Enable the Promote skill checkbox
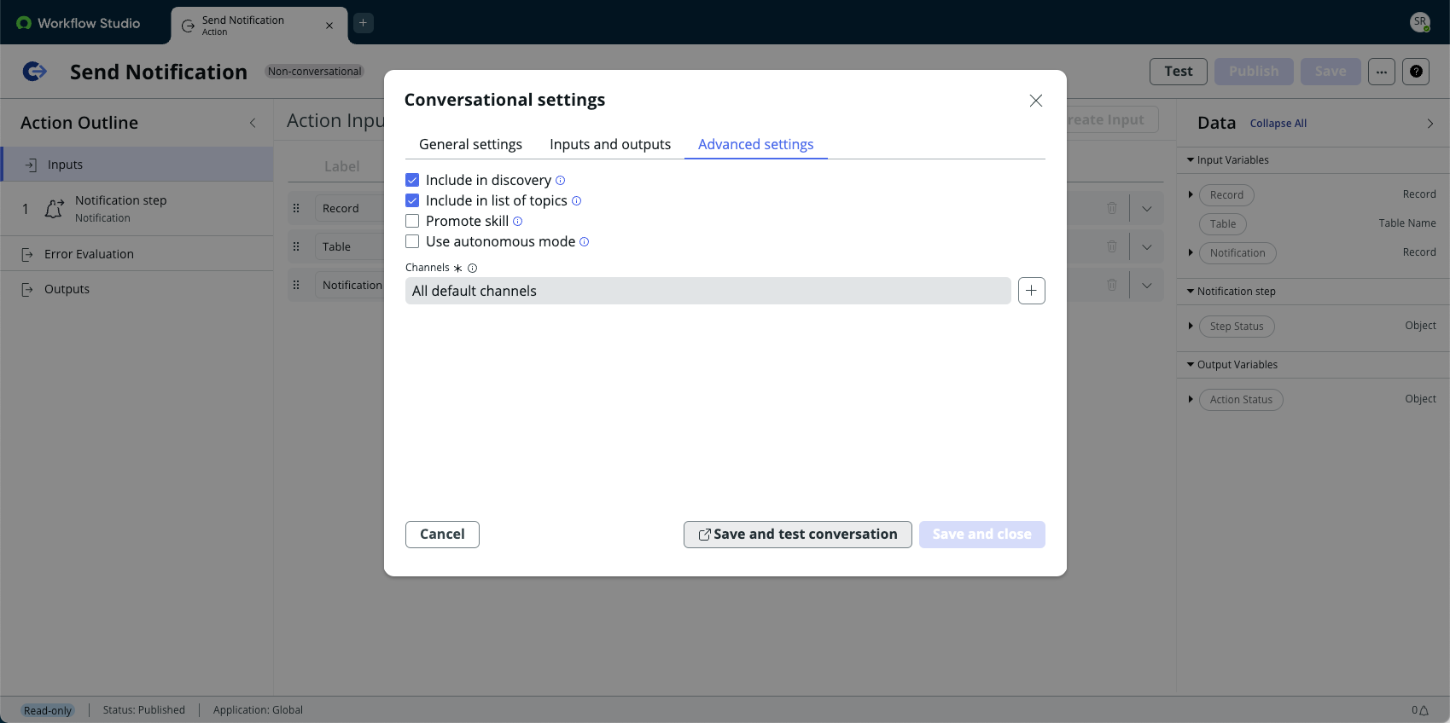The width and height of the screenshot is (1450, 723). click(x=412, y=221)
